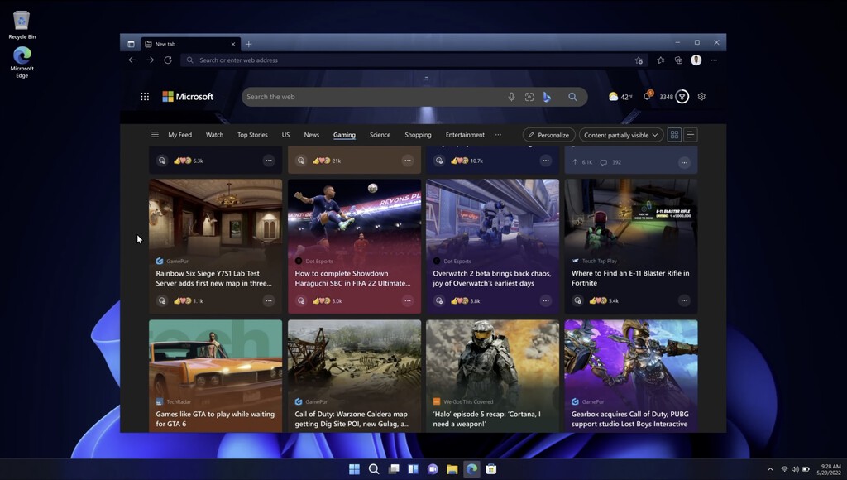
Task: Click the Bing logo in the search bar
Action: pos(548,97)
